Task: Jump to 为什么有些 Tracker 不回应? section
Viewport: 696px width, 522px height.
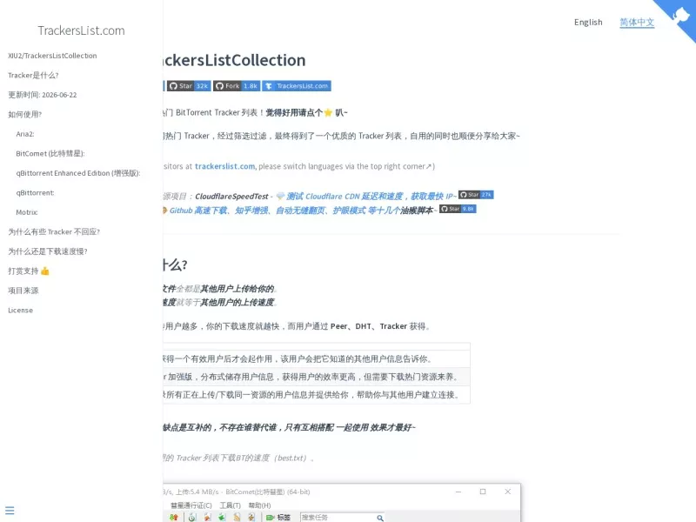Action: click(54, 231)
